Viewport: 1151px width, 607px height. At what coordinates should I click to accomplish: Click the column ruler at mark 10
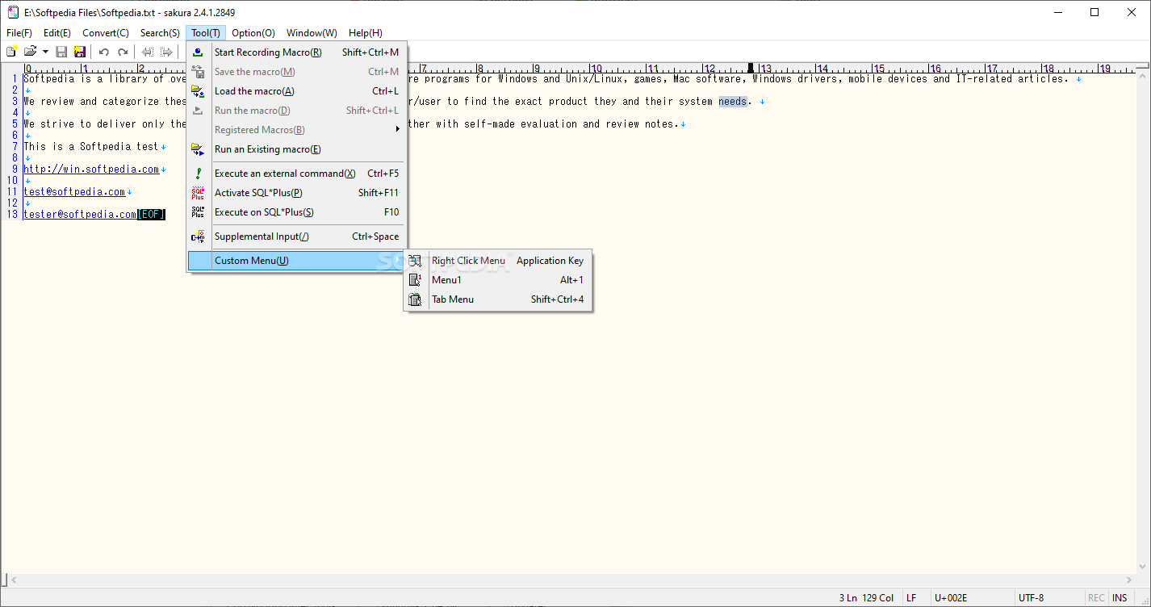click(596, 69)
